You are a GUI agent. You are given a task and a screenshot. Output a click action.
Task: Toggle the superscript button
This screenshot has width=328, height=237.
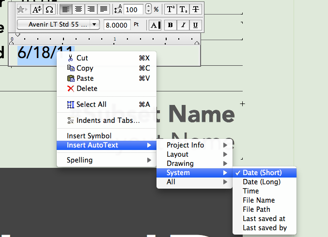coord(171,9)
